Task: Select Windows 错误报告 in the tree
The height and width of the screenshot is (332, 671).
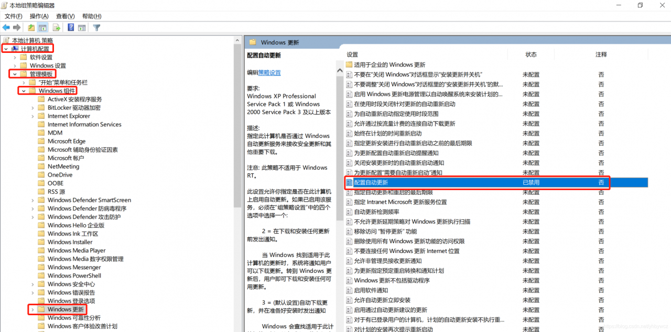Action: pos(71,293)
